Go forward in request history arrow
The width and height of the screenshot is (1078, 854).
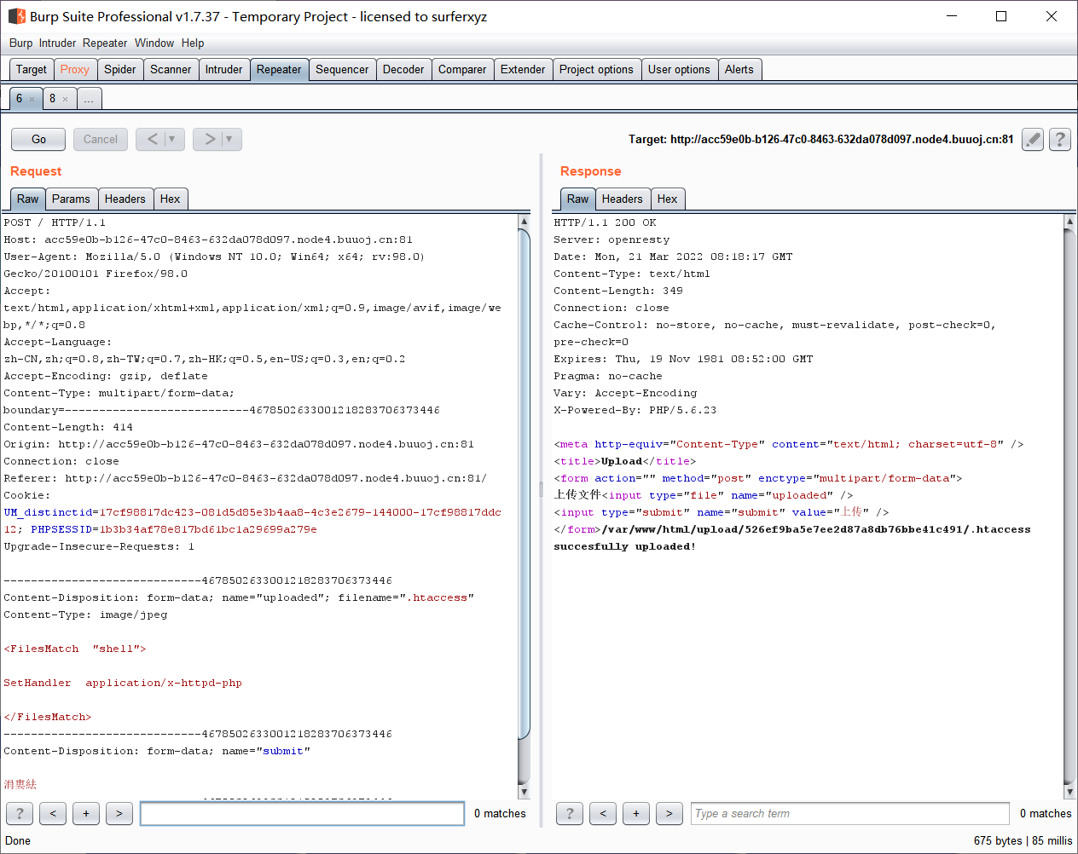(209, 139)
